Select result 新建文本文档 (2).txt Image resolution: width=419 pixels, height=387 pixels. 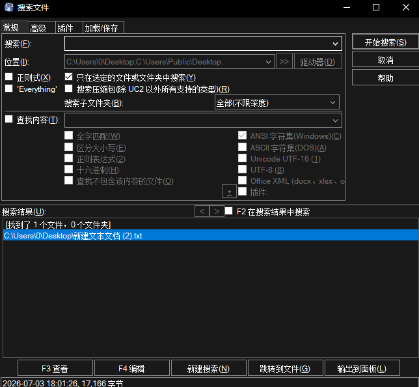pos(211,235)
